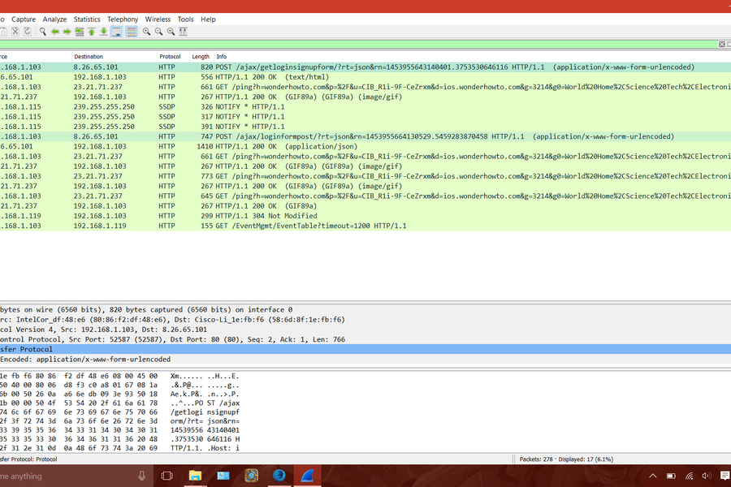The width and height of the screenshot is (731, 487).
Task: Show hidden system tray icons
Action: click(653, 476)
